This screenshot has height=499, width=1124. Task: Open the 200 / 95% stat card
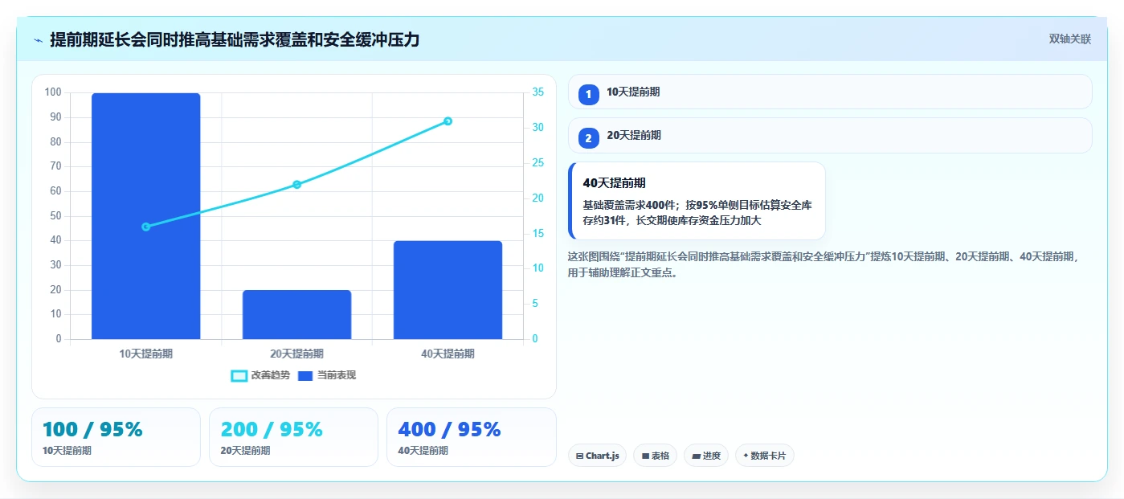(x=293, y=437)
